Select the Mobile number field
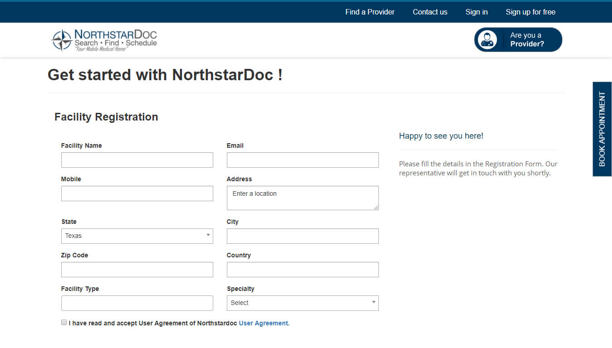 pos(137,193)
